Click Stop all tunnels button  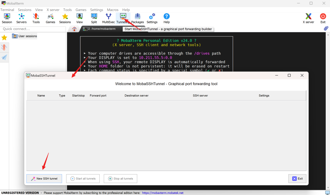[x=120, y=179]
